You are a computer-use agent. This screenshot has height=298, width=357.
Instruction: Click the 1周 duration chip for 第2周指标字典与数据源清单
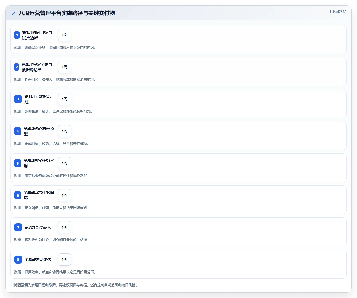(64, 67)
